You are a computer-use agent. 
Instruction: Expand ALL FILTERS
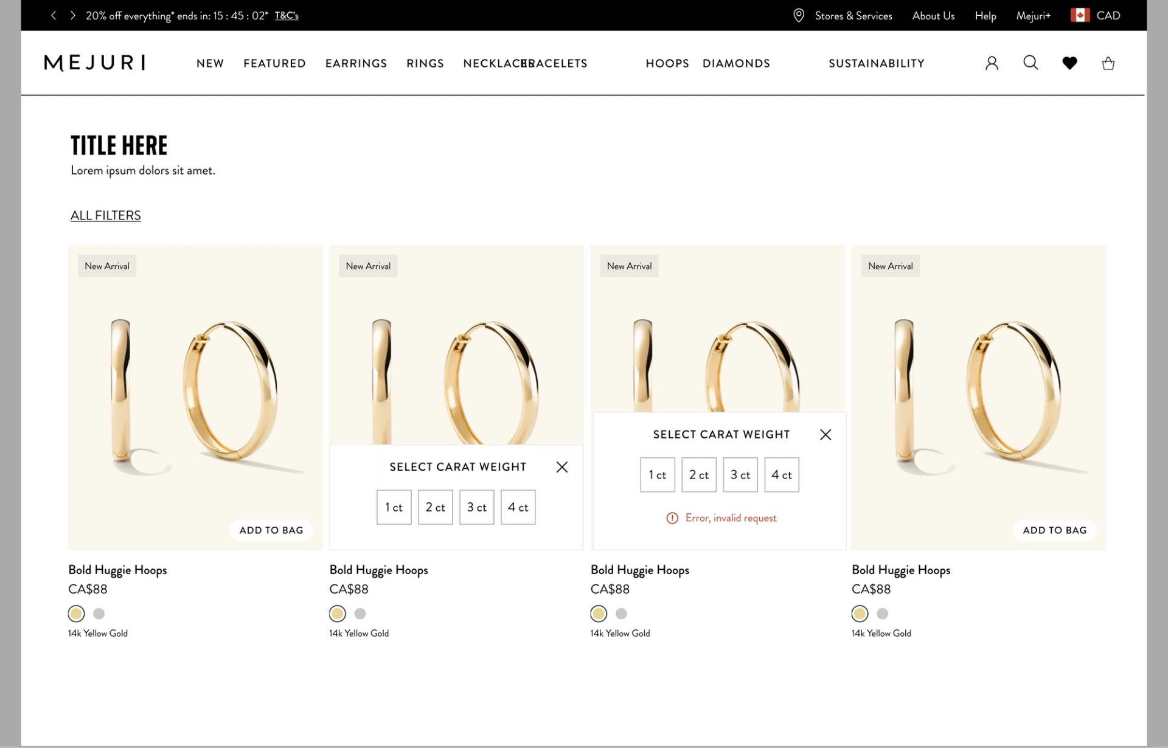(106, 215)
